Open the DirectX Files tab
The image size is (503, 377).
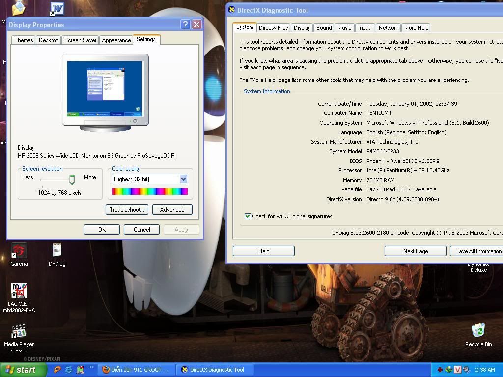click(x=273, y=28)
